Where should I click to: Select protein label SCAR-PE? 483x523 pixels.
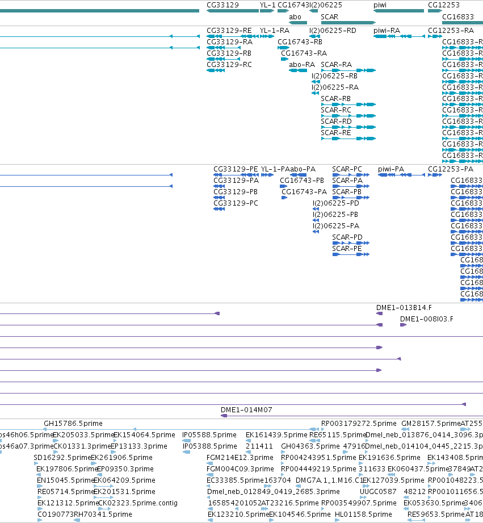347,249
